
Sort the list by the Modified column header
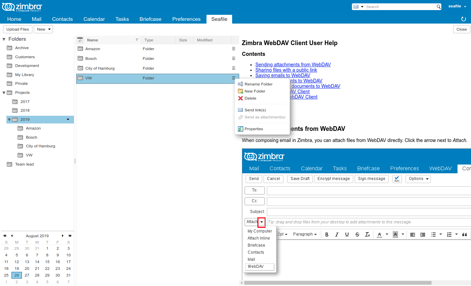212,40
